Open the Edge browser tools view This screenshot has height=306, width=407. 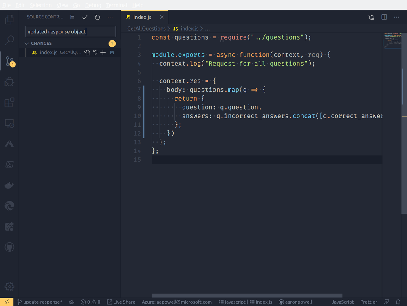pos(9,206)
